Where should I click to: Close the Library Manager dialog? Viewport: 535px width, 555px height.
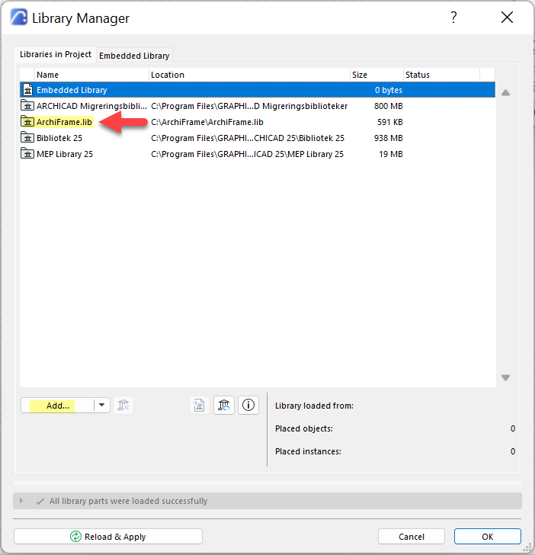pos(507,18)
